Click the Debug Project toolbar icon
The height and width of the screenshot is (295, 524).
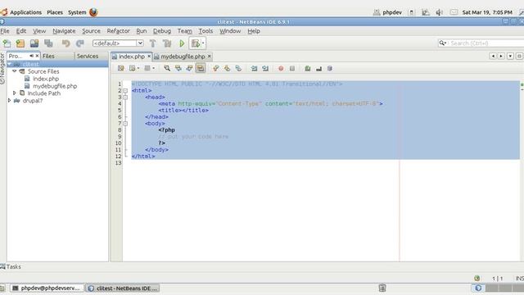coord(195,43)
